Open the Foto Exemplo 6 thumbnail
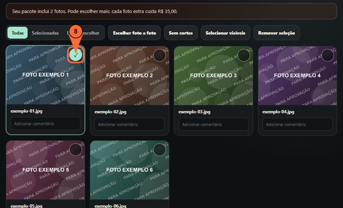 pos(129,170)
